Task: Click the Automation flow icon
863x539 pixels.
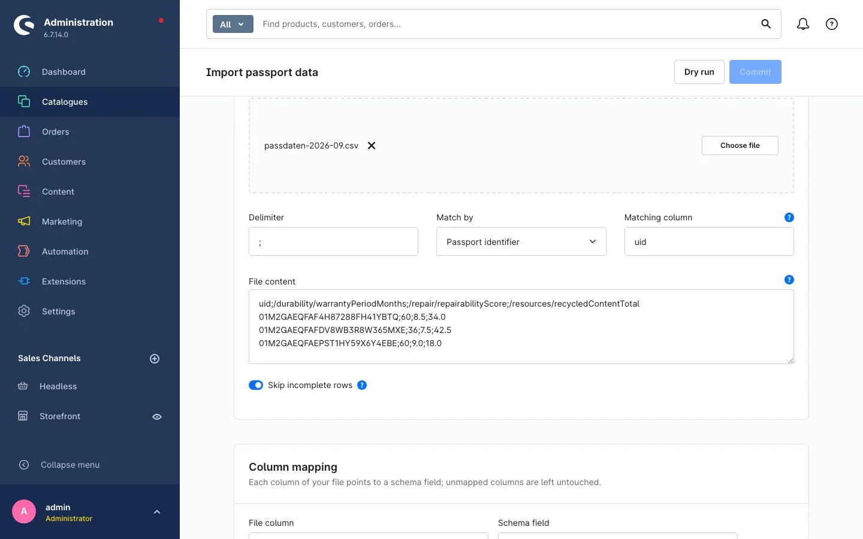Action: (24, 252)
